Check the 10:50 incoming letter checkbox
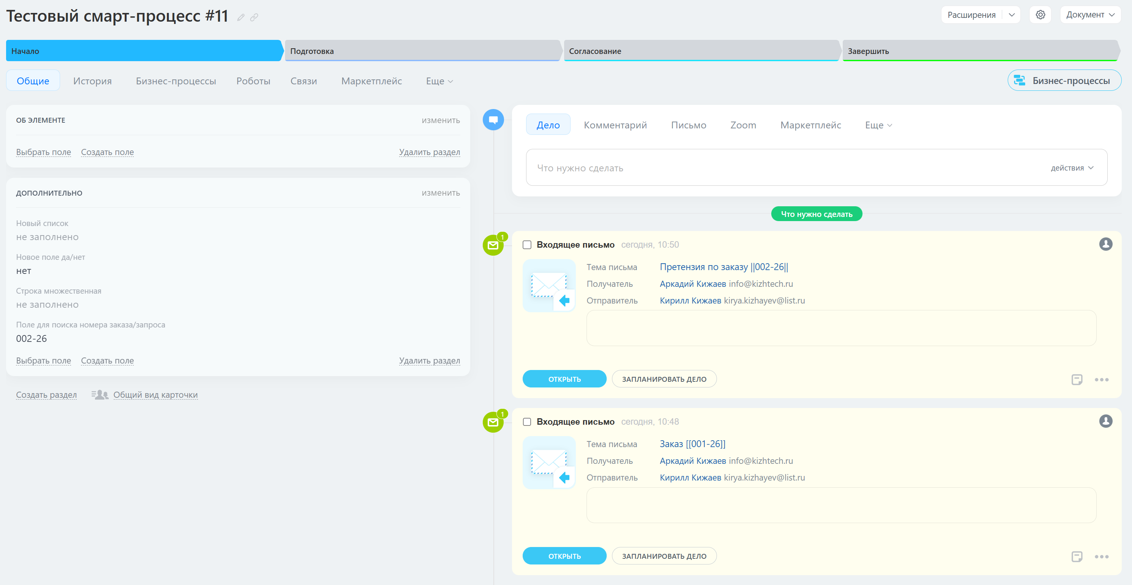 [527, 245]
